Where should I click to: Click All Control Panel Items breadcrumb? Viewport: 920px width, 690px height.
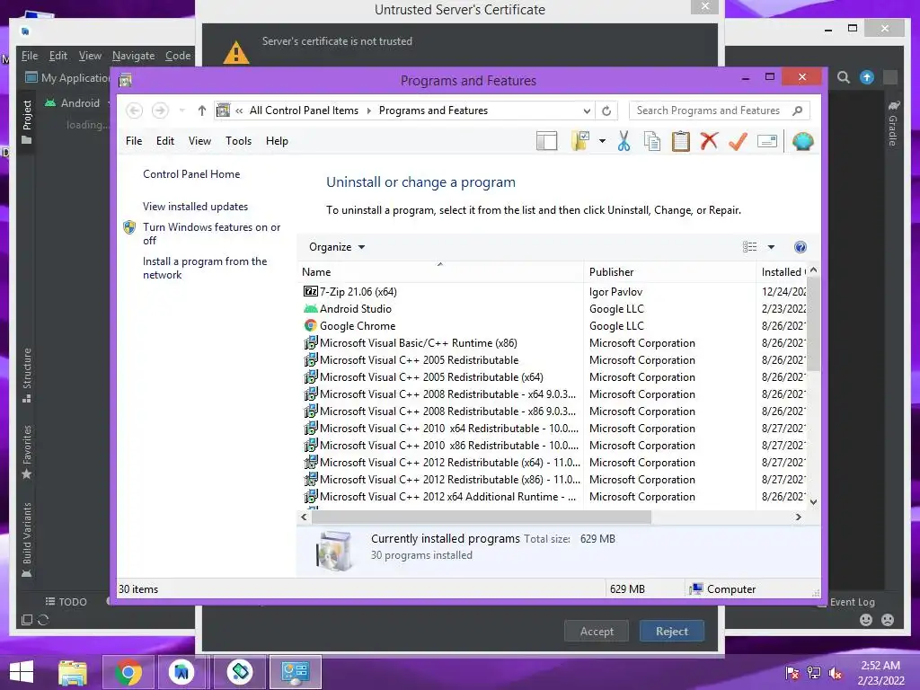pyautogui.click(x=304, y=111)
